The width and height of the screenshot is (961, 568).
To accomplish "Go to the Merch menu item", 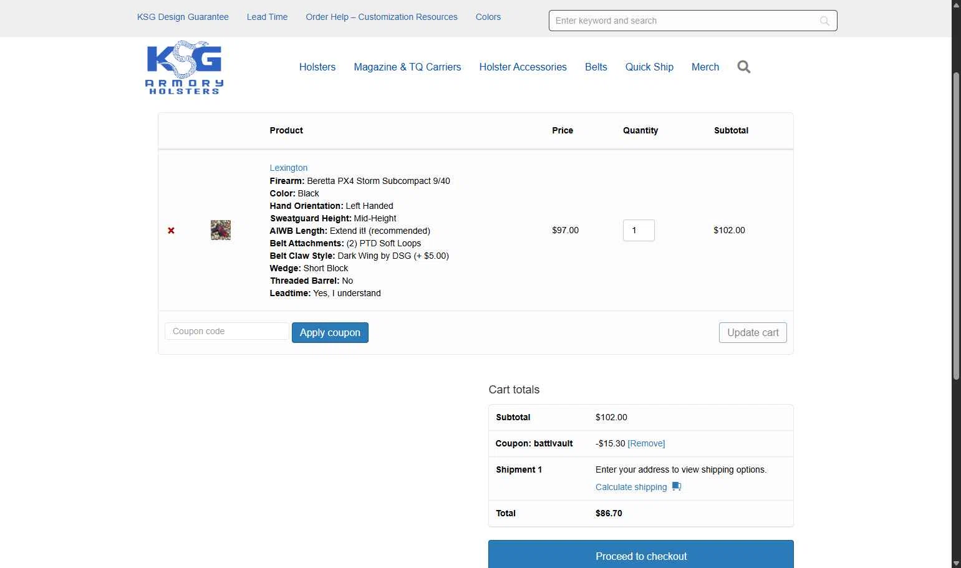I will 705,67.
